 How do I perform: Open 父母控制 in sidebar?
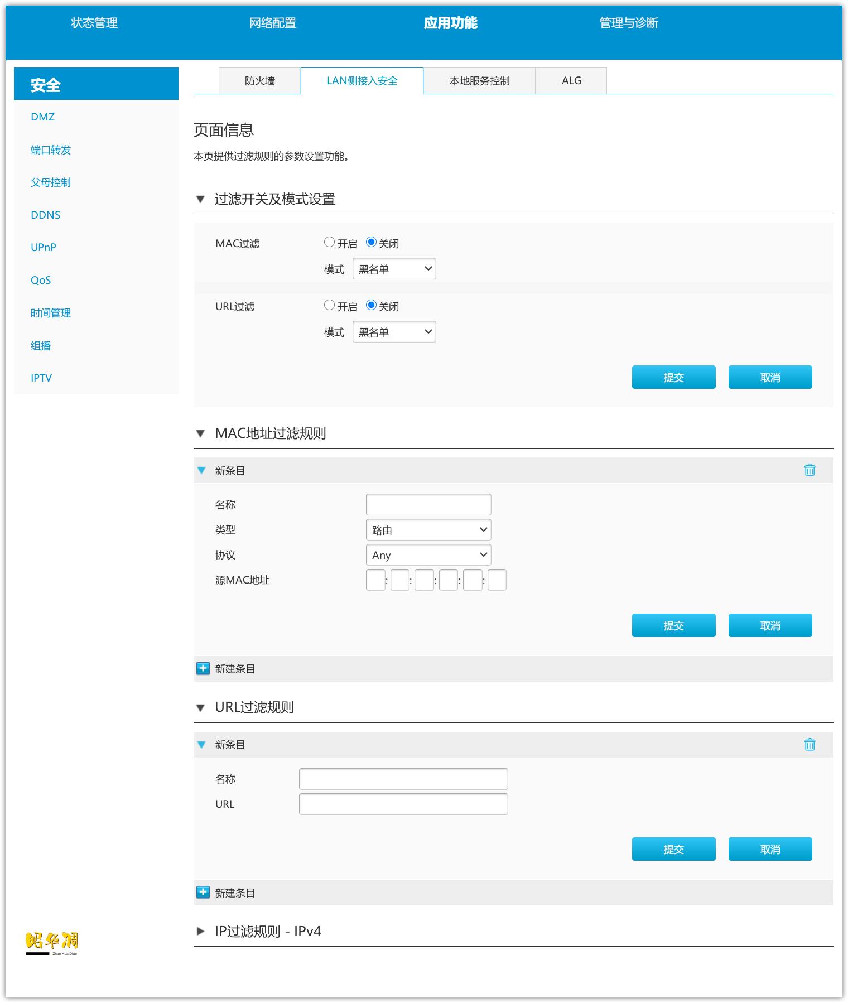51,182
